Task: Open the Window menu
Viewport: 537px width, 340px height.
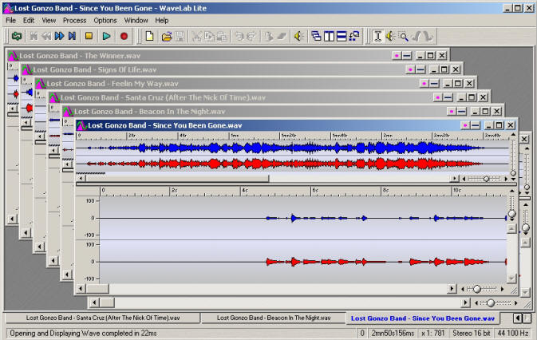Action: 136,21
